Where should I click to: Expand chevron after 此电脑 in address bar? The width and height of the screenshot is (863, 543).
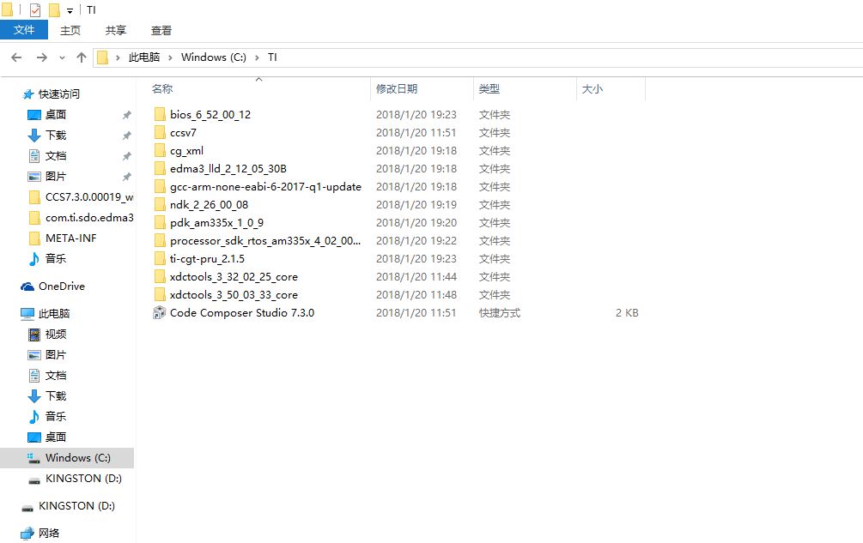point(171,57)
